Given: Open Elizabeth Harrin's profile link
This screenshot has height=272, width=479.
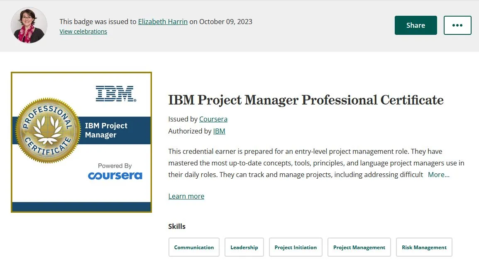Looking at the screenshot, I should tap(163, 22).
